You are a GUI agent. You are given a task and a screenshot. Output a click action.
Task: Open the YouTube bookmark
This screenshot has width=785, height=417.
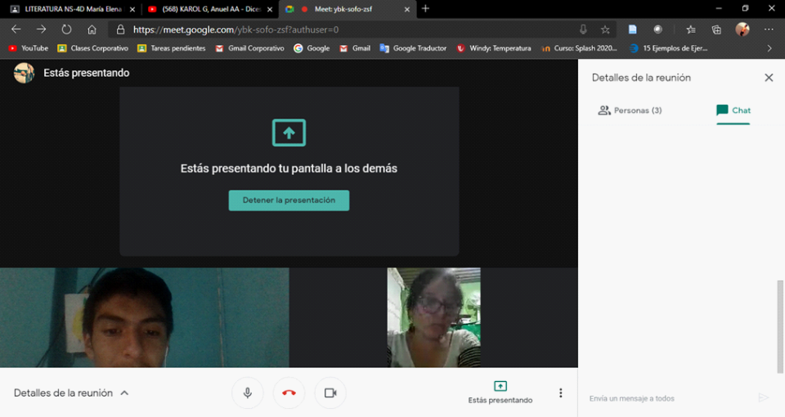[x=29, y=48]
